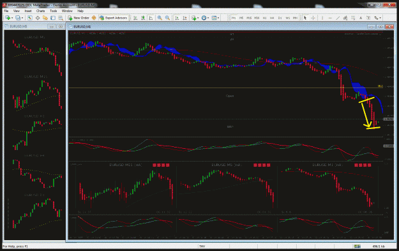
Task: Switch to the H4 timeframe
Action: (272, 18)
